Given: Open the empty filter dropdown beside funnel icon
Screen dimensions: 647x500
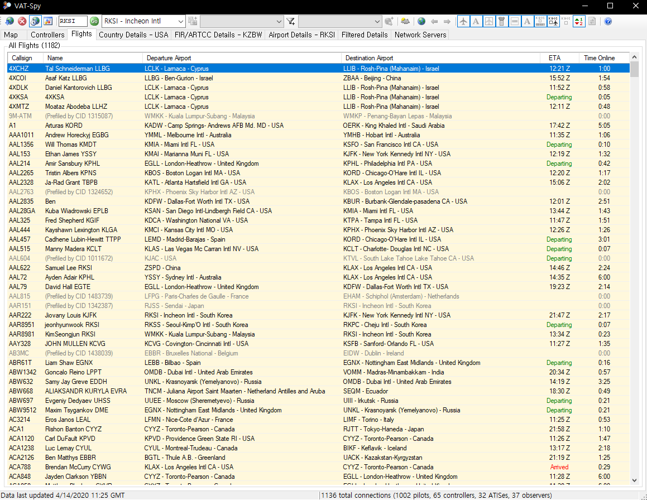Looking at the screenshot, I should tap(340, 21).
